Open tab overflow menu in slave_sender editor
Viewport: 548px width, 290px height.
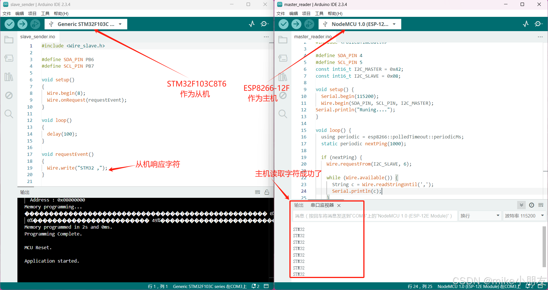(x=266, y=37)
